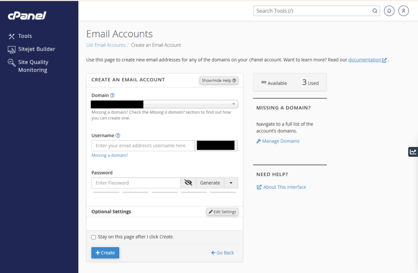Focus the Search Tools field
This screenshot has width=418, height=273.
[x=316, y=11]
